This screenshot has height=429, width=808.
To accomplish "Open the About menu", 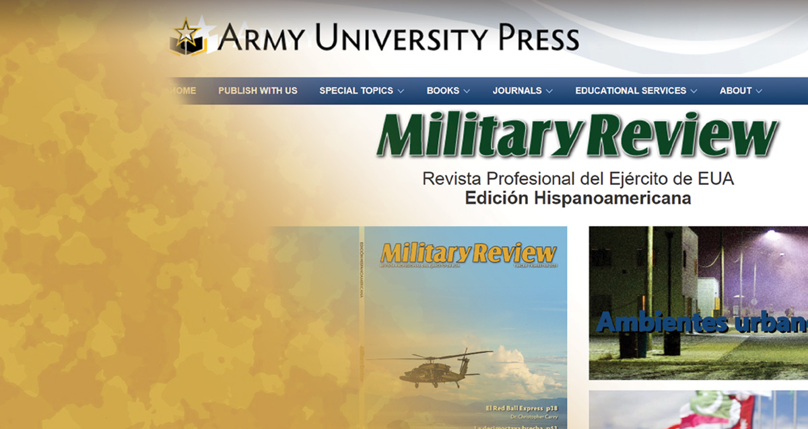I will (x=736, y=90).
